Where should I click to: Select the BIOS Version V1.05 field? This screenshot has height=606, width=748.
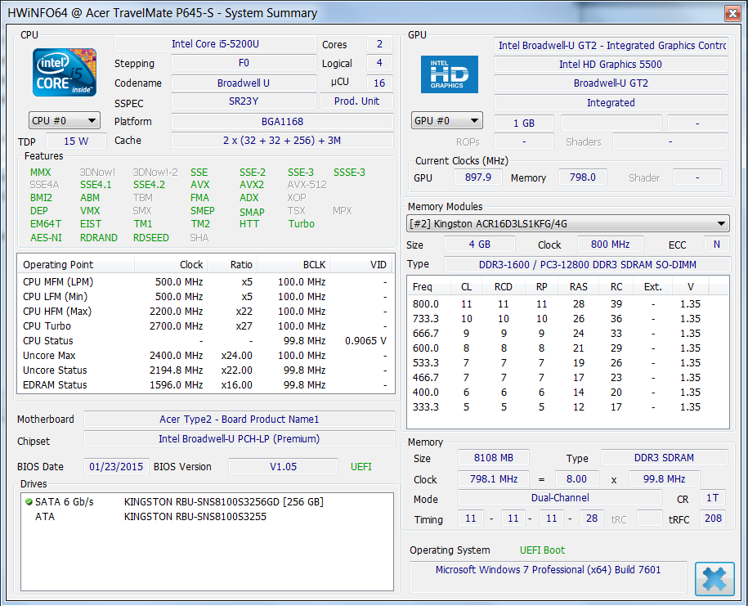pyautogui.click(x=283, y=466)
